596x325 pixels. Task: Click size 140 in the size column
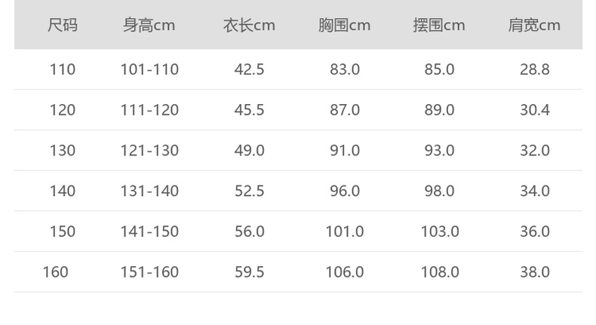63,192
